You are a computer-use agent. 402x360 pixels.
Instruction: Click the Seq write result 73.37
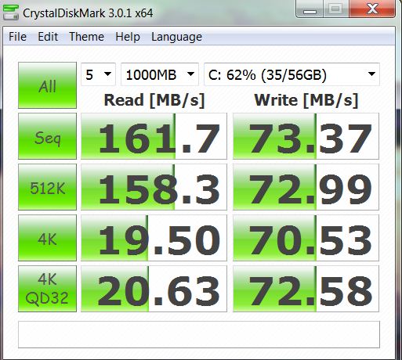coord(306,136)
